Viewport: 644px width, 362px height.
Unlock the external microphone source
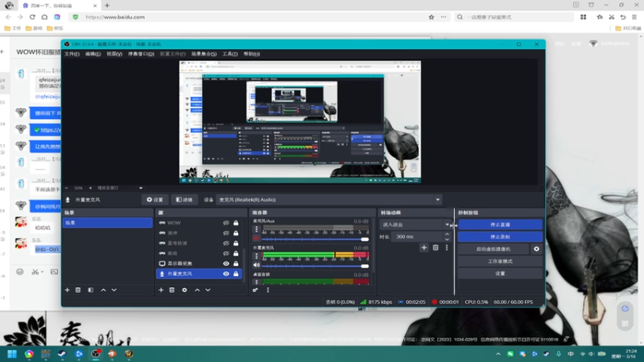pos(236,274)
